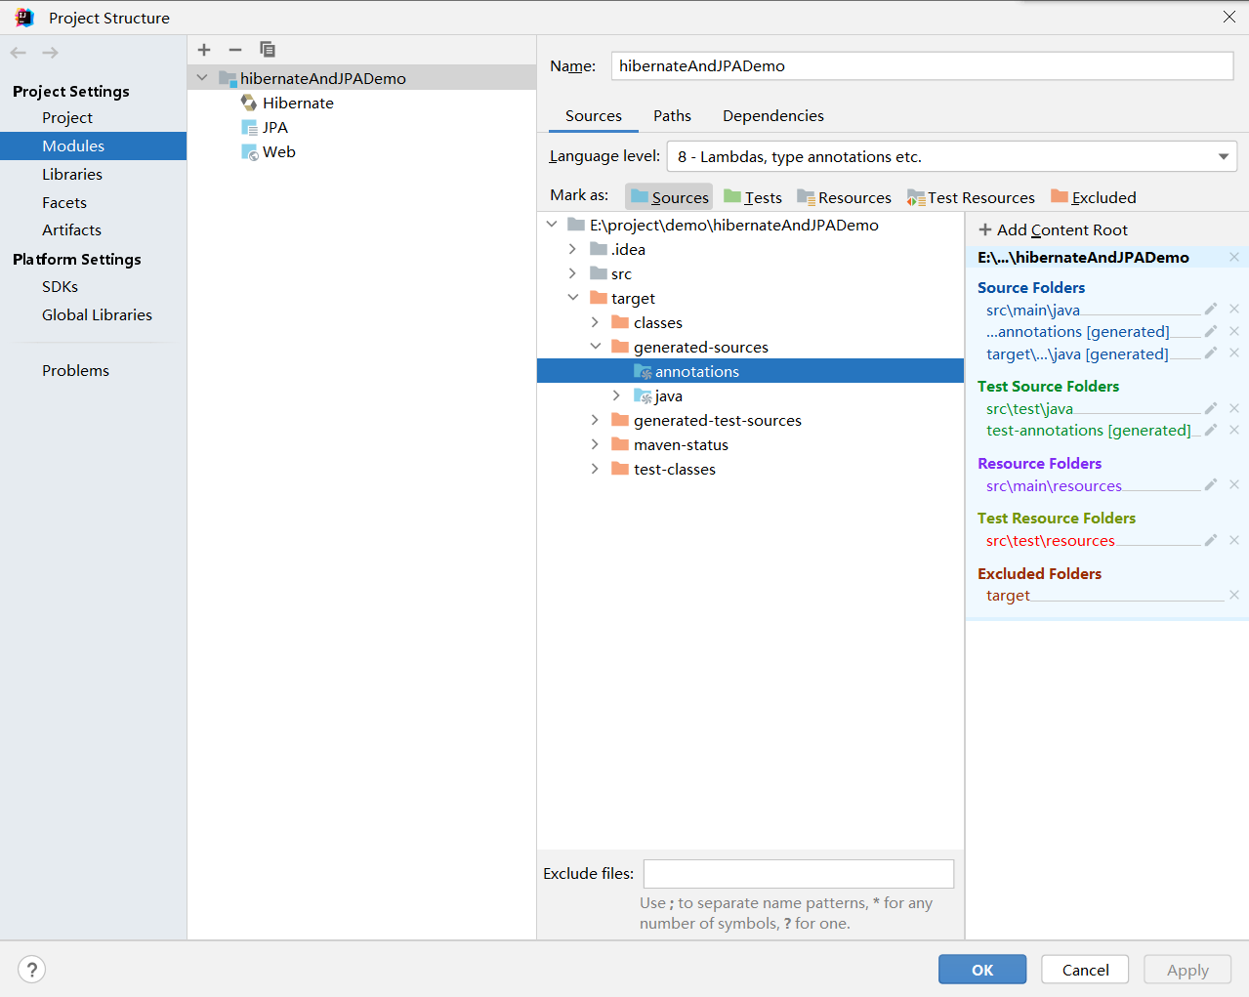The image size is (1249, 997).
Task: Mark selected folder as Test Resources
Action: (x=971, y=197)
